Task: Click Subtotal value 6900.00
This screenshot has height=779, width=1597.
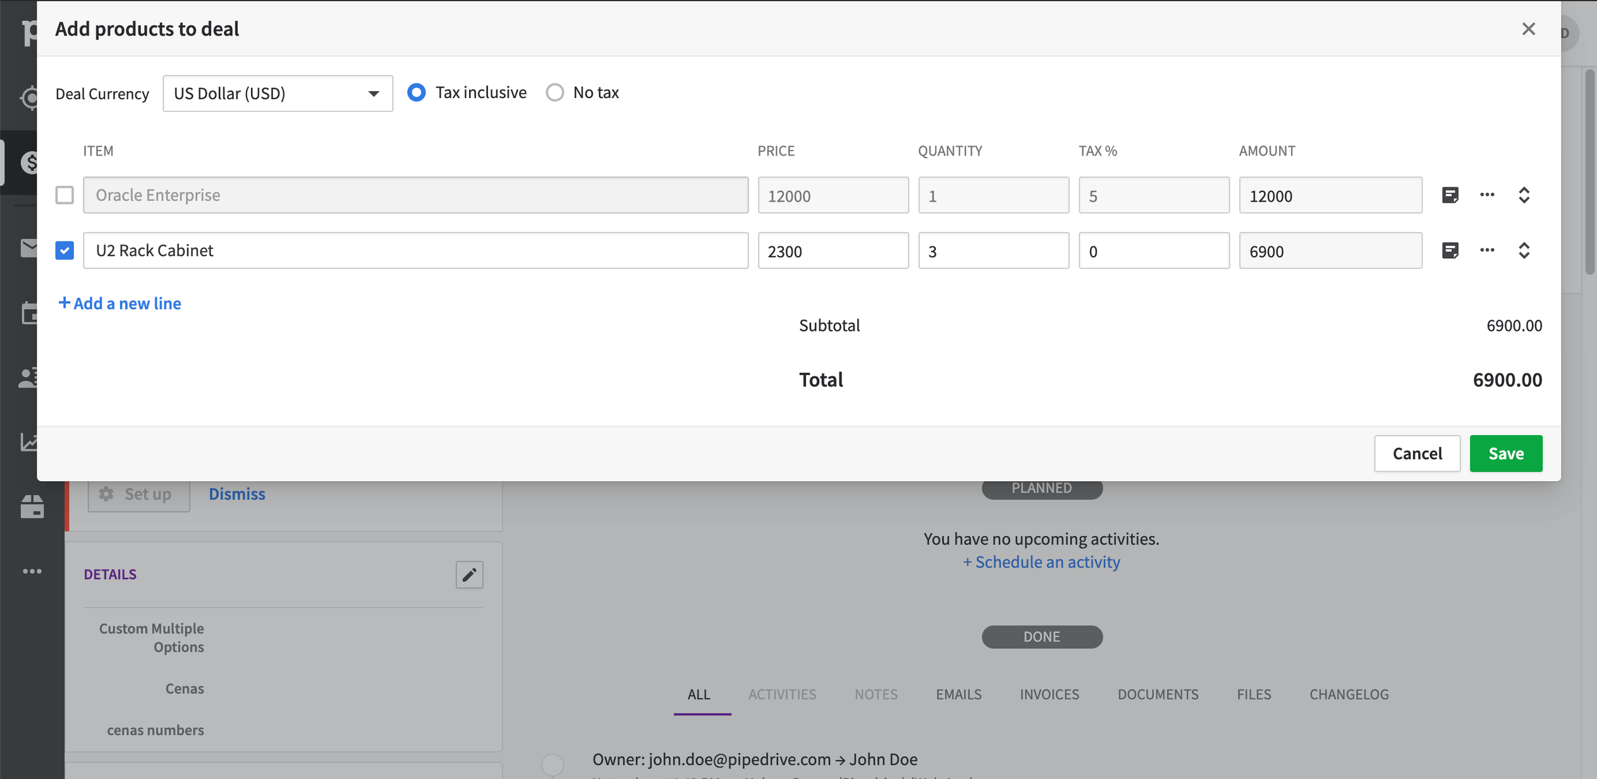Action: 1514,326
